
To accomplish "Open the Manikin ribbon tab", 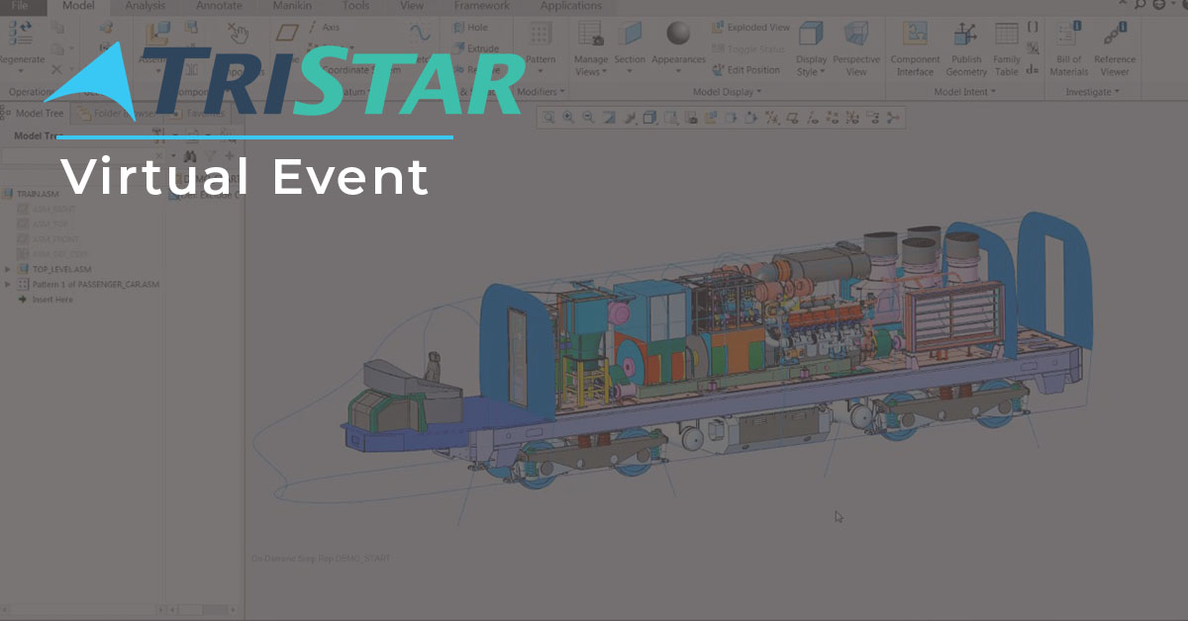I will (x=291, y=6).
